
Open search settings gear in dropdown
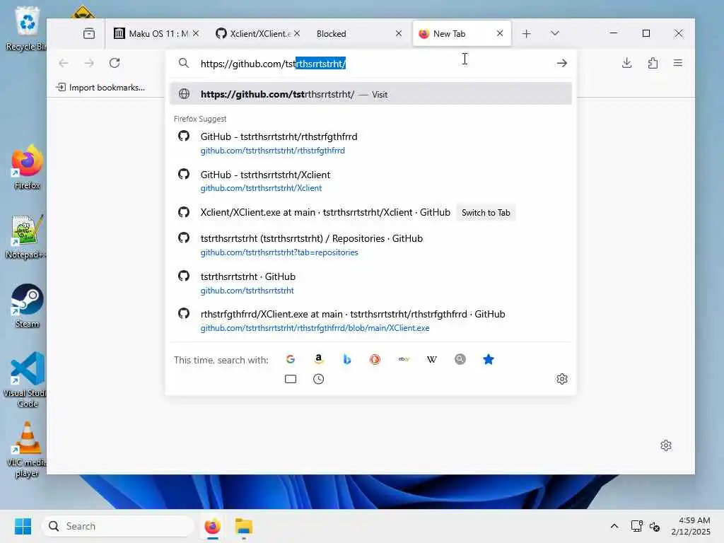point(562,379)
